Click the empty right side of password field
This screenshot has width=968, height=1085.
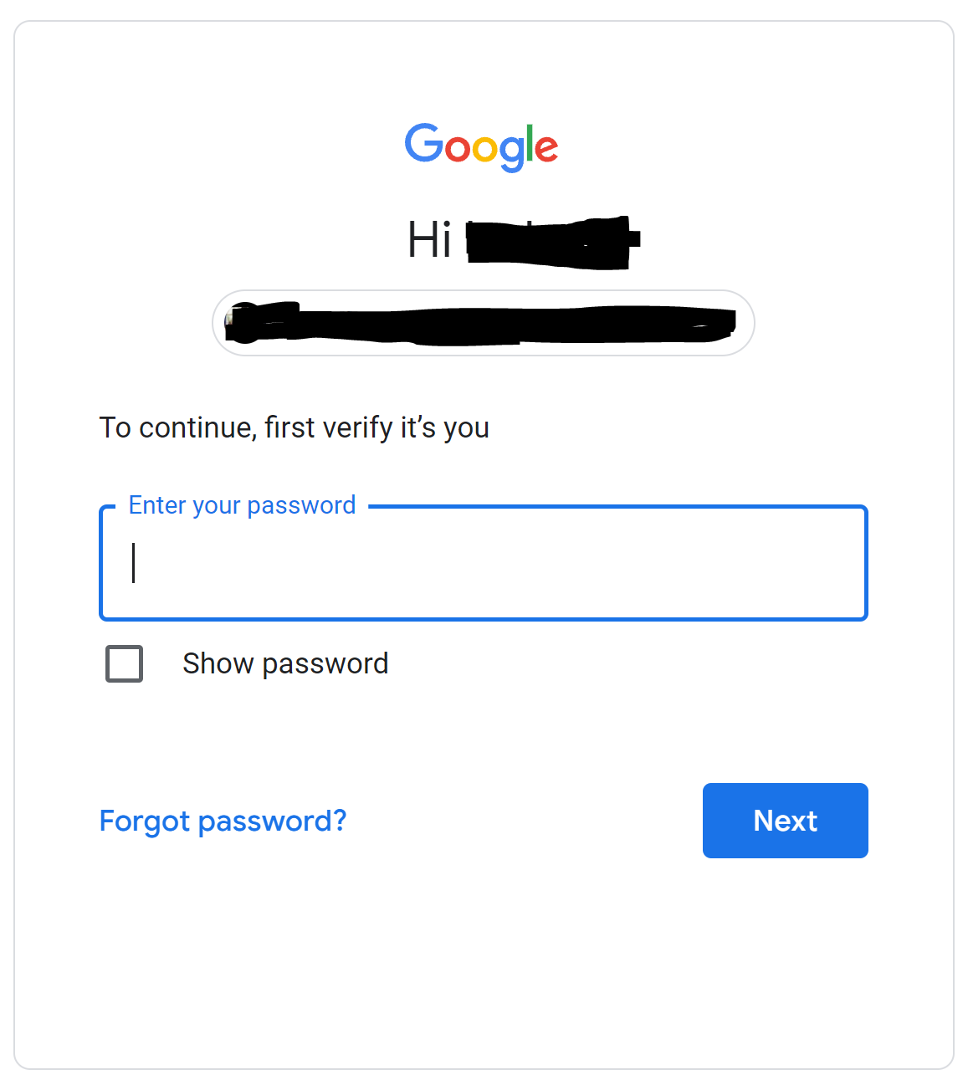[669, 563]
